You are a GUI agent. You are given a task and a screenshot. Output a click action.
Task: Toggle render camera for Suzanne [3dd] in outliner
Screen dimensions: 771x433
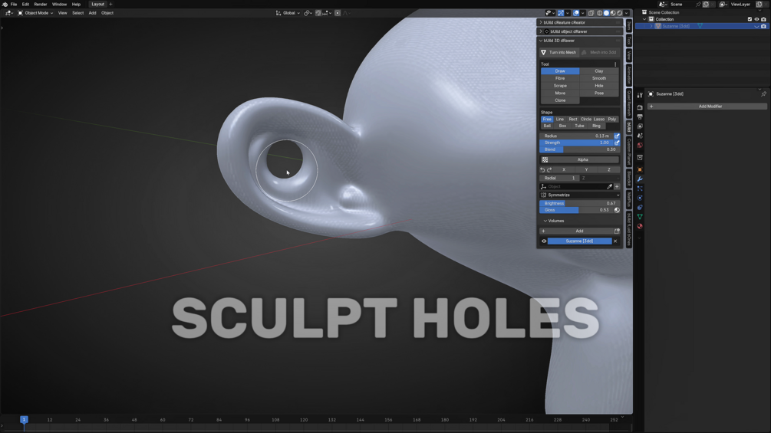pos(763,26)
